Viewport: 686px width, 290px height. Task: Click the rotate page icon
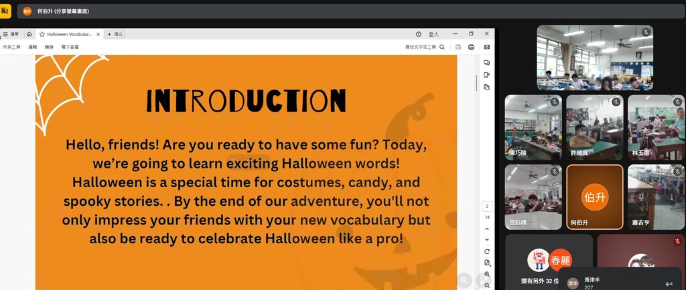coord(487,251)
